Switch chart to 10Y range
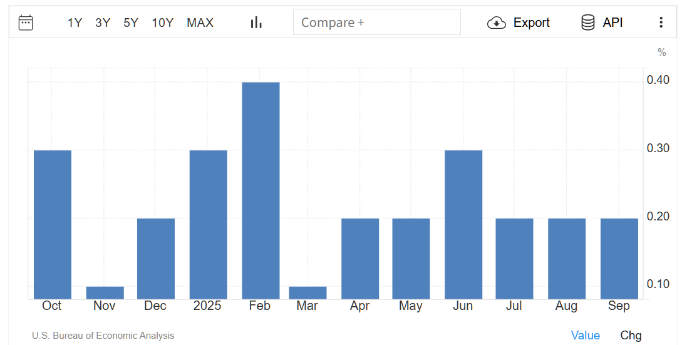 point(162,23)
